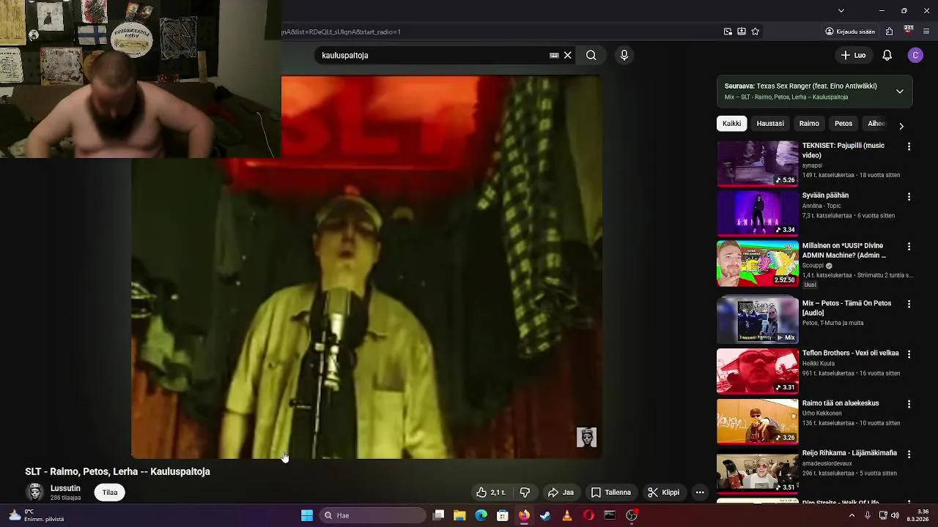Click the taskbar Hae search box
This screenshot has height=527, width=938.
click(x=372, y=515)
